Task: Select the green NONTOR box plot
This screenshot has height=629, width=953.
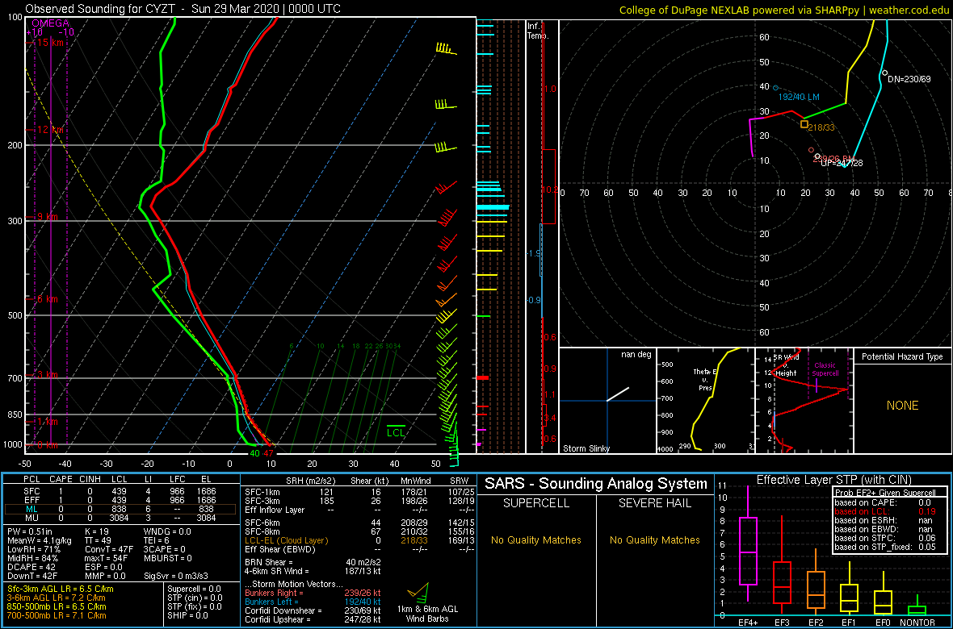Action: (x=917, y=605)
